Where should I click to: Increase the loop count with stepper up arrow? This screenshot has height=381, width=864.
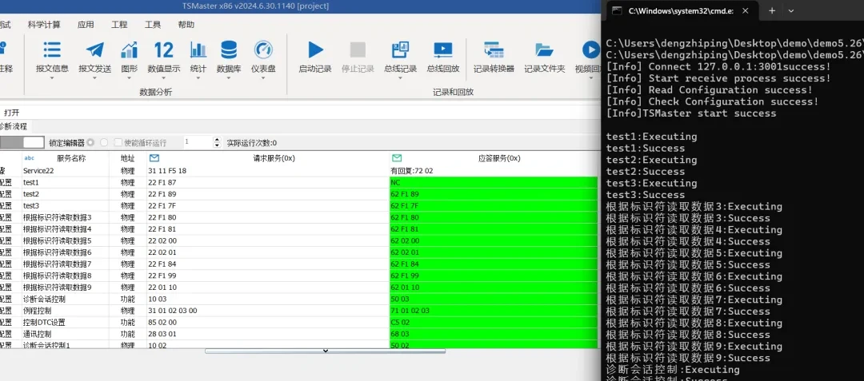[217, 140]
